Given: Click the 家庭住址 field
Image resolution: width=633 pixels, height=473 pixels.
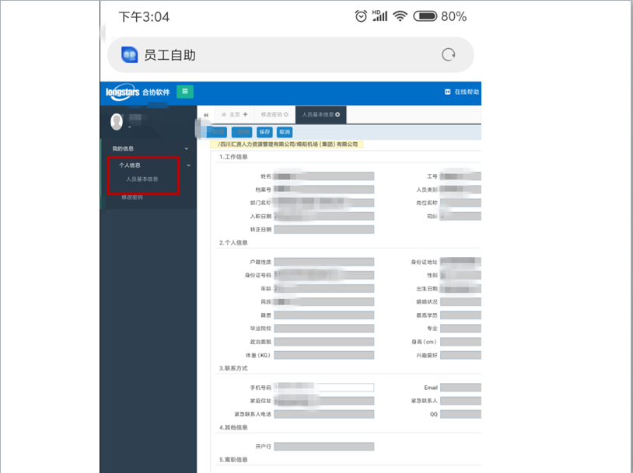Looking at the screenshot, I should (x=323, y=401).
